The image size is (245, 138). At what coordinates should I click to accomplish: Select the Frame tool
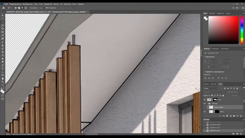[x=3, y=32]
